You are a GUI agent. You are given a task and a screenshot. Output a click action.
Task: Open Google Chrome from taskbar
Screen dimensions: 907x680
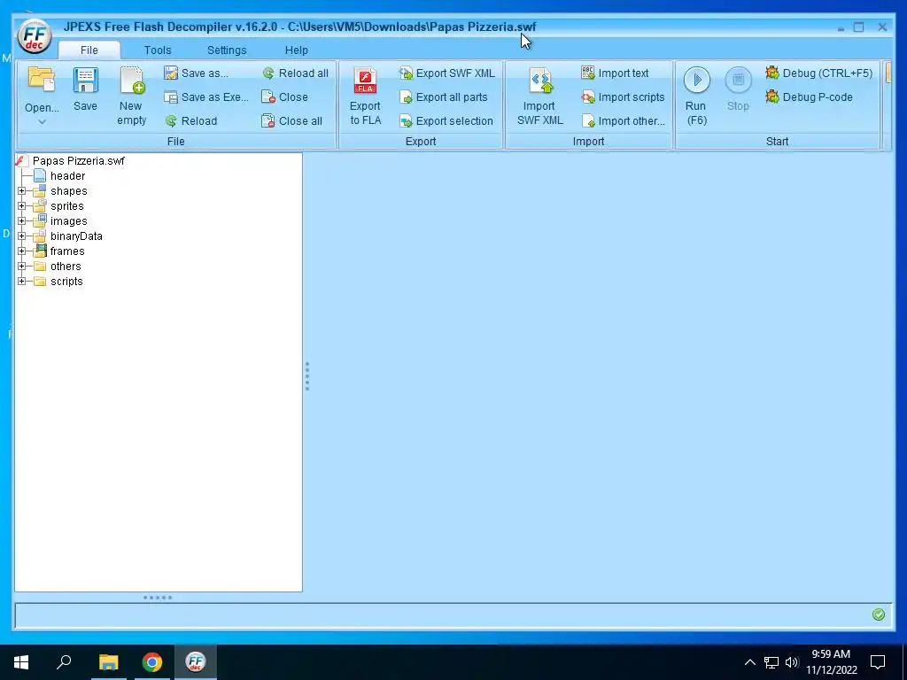click(152, 662)
